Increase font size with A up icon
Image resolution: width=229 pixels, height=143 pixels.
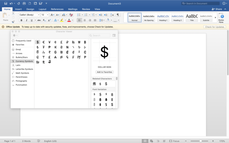pos(52,15)
